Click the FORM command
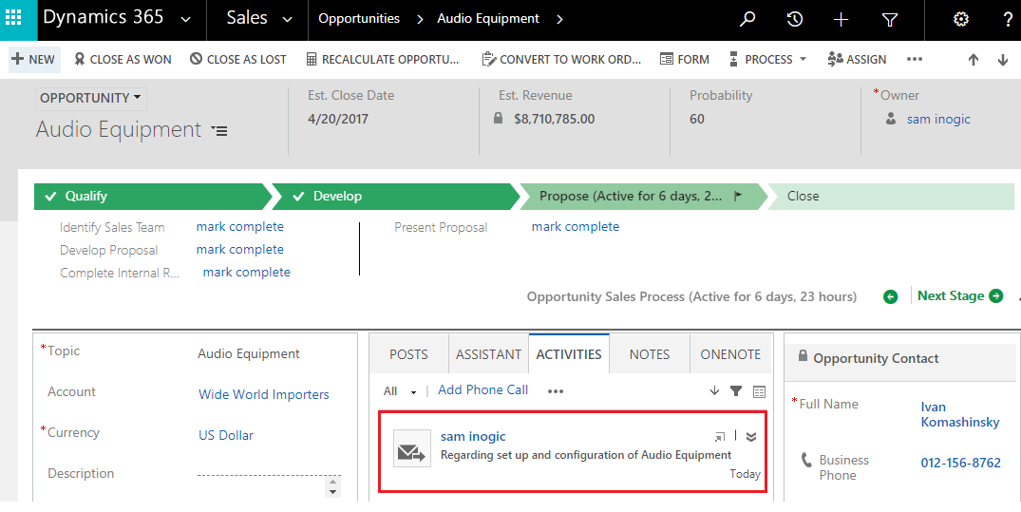The image size is (1021, 512). 685,59
